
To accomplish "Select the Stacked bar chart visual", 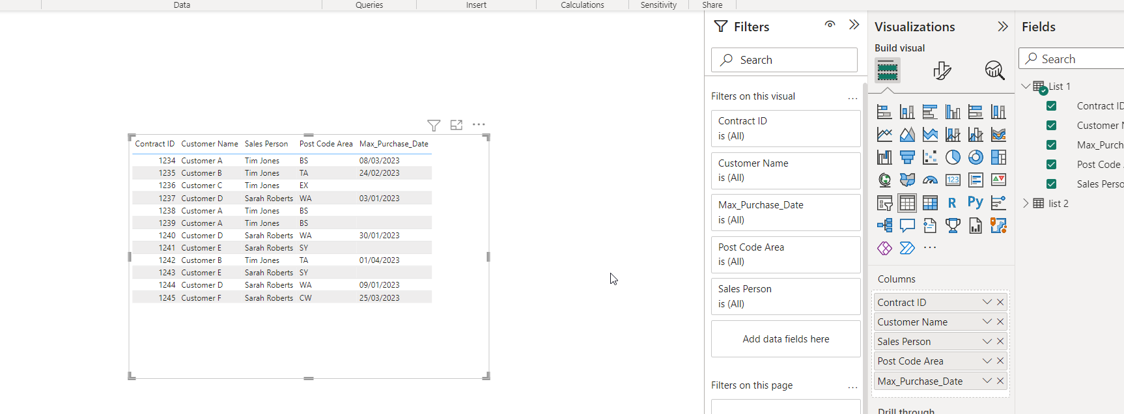I will pos(884,112).
